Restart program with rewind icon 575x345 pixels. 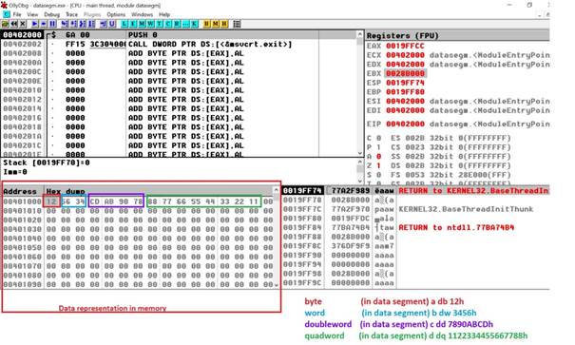click(x=14, y=24)
